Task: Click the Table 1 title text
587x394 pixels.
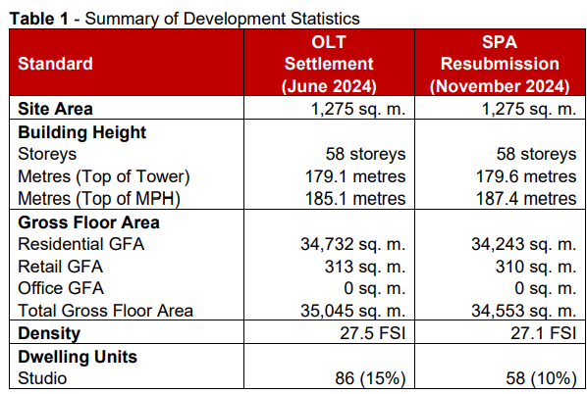Action: pyautogui.click(x=185, y=19)
